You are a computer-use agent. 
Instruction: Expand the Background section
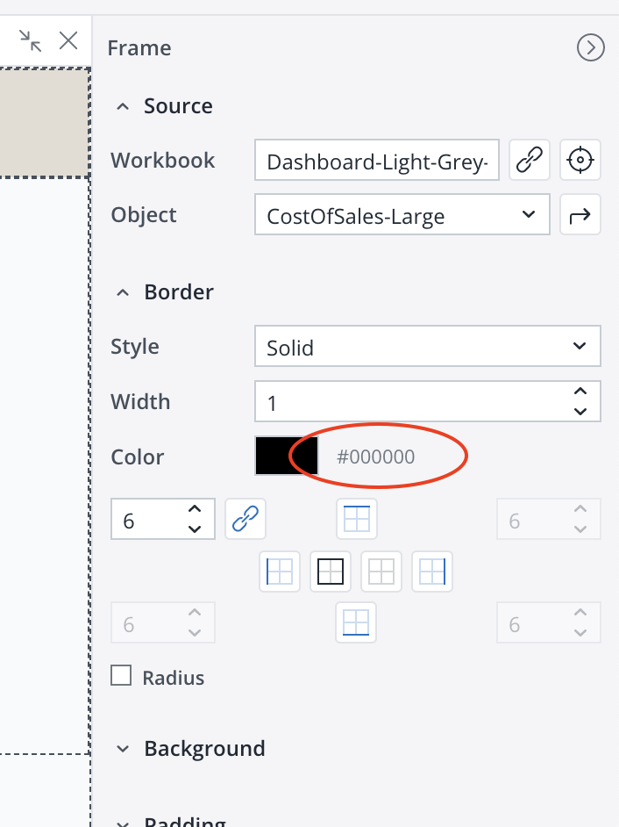coord(125,749)
